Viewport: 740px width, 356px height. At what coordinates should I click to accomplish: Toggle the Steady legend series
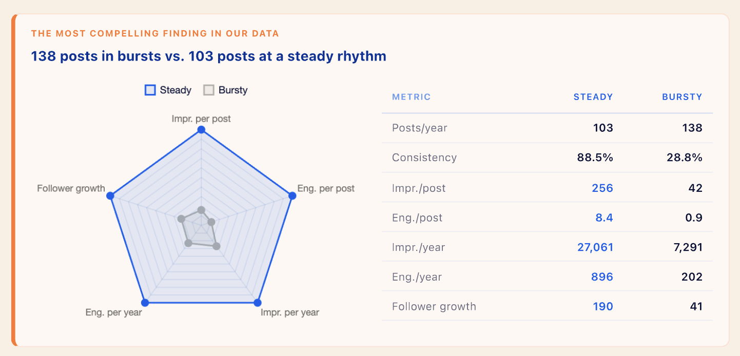click(x=168, y=90)
